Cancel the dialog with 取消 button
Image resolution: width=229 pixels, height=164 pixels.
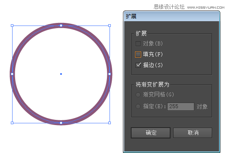pyautogui.click(x=193, y=133)
